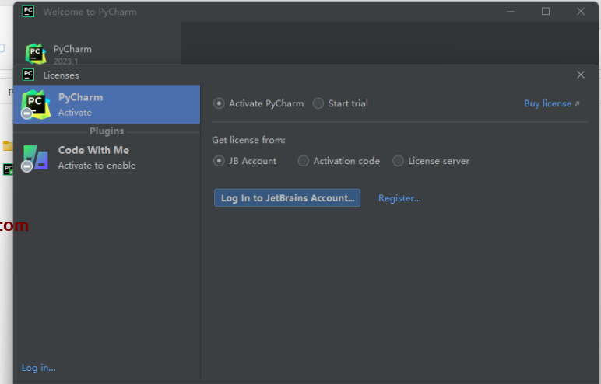
Task: Minimize the Welcome to PyCharm window
Action: [x=511, y=12]
